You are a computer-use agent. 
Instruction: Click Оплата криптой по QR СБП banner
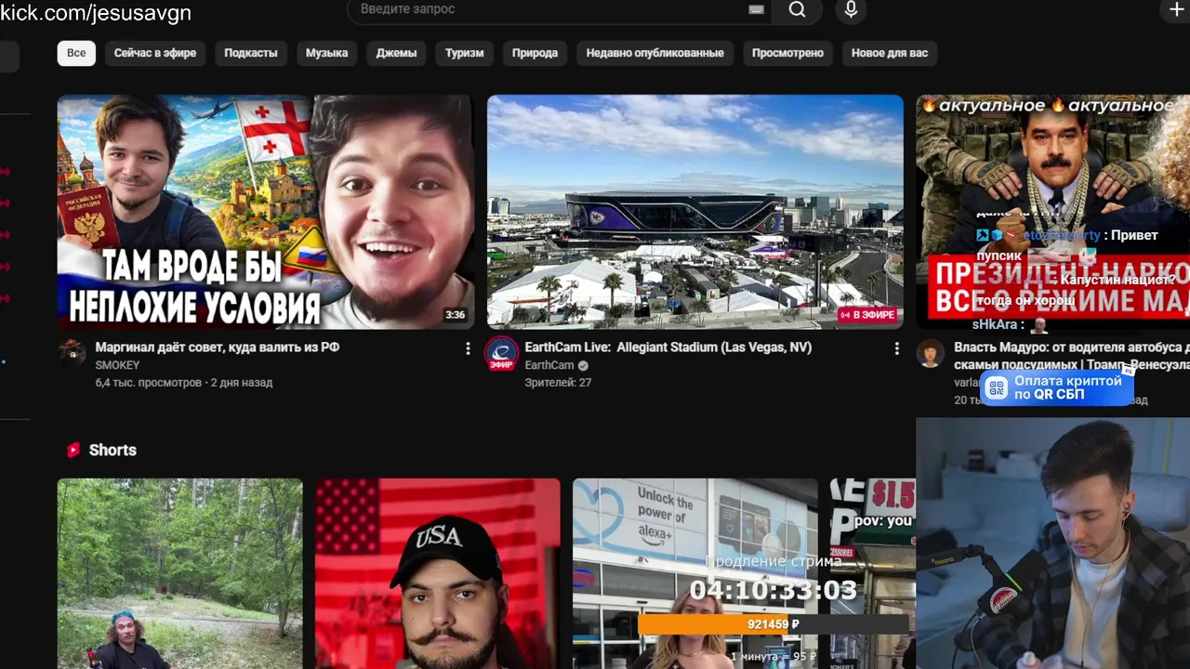click(1057, 387)
